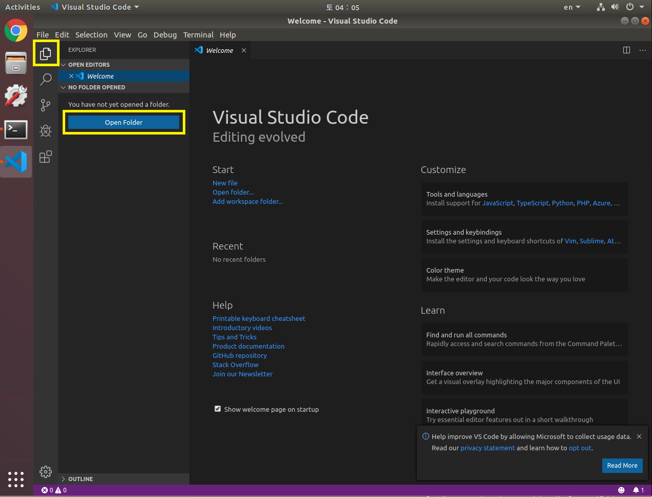The width and height of the screenshot is (652, 497).
Task: Launch Google Chrome from the dock
Action: 16,31
